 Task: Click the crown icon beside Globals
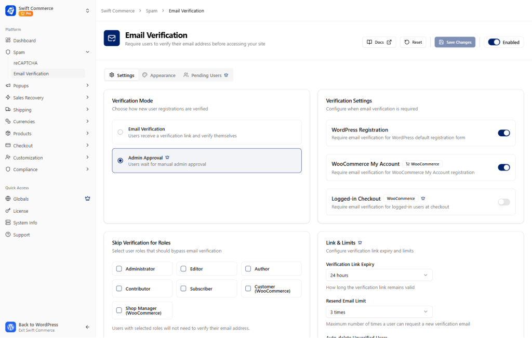pos(87,199)
